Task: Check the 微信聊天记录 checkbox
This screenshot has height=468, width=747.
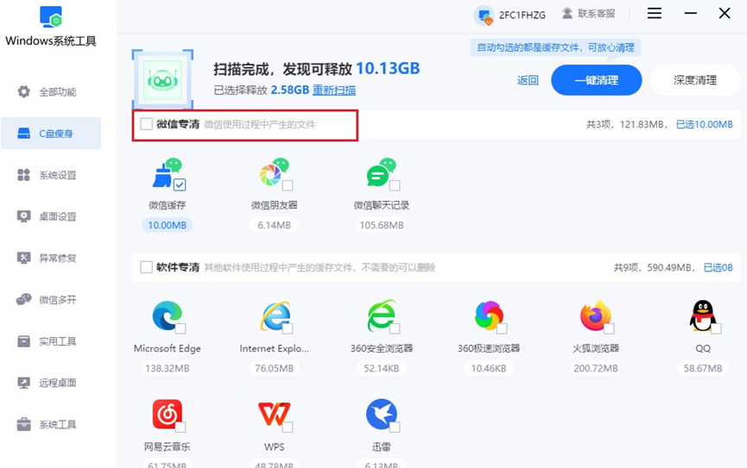Action: [x=395, y=185]
